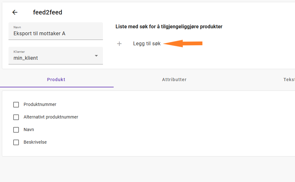
Task: Click the small Klienter field label
Action: tap(19, 52)
